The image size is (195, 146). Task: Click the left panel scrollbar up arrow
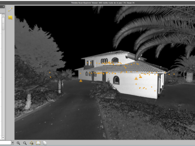click(x=3, y=15)
